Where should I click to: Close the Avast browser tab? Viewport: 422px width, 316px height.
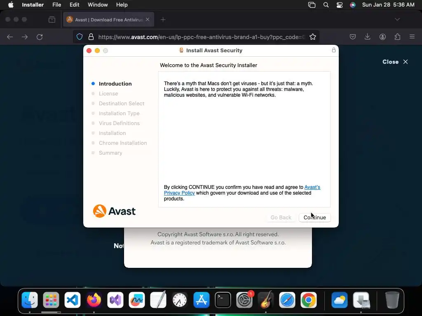[x=148, y=19]
